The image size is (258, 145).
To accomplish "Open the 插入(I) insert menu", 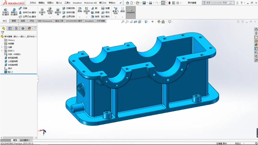I will [x=59, y=3].
